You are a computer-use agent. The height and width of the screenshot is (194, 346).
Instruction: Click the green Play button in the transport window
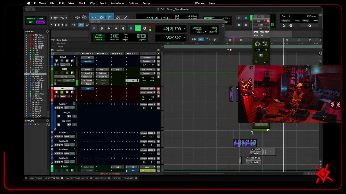point(138,28)
